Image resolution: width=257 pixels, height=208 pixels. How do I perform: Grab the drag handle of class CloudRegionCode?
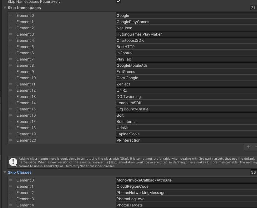[x=11, y=186]
